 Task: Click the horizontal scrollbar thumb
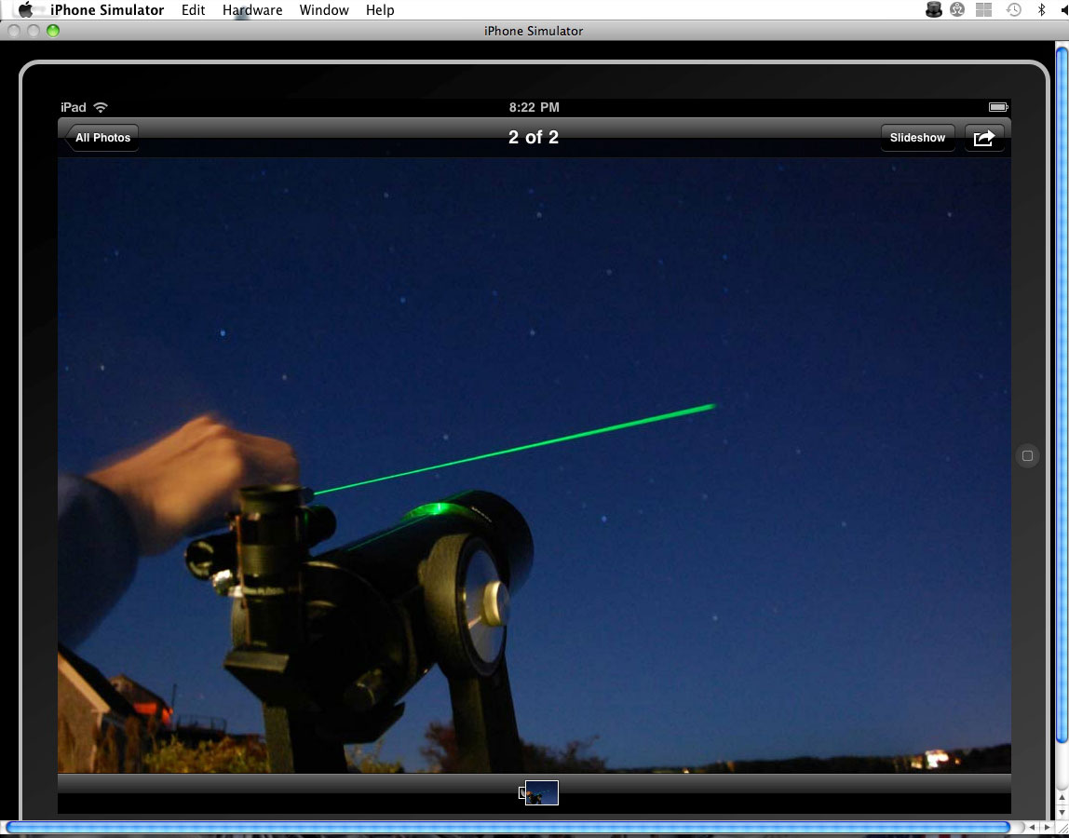508,828
